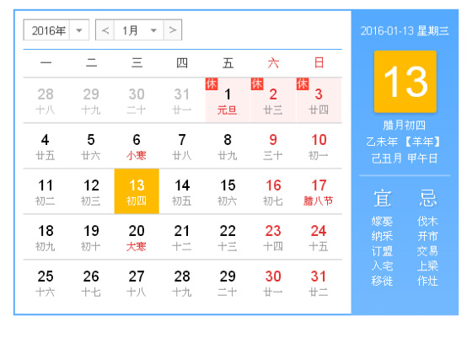Open the 2016年 year dropdown
The image size is (472, 354).
coord(56,30)
